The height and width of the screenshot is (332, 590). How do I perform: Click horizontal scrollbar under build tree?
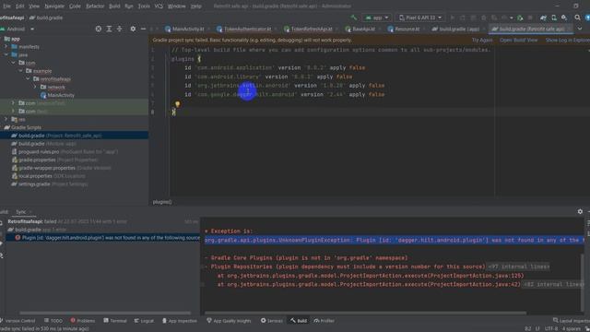pos(105,313)
